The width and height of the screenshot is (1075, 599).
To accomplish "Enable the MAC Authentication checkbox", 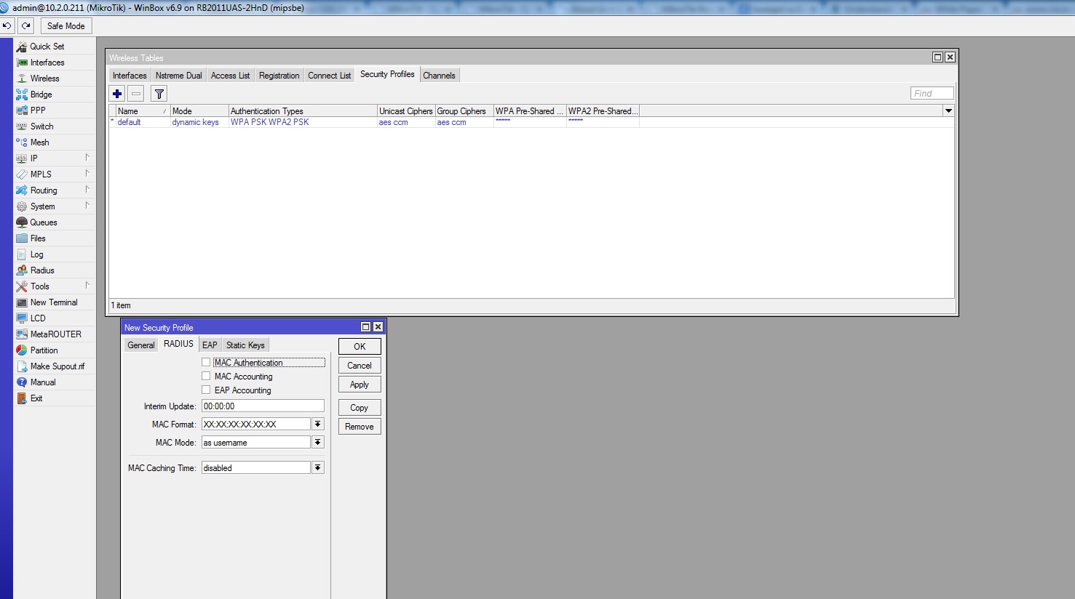I will coord(206,362).
